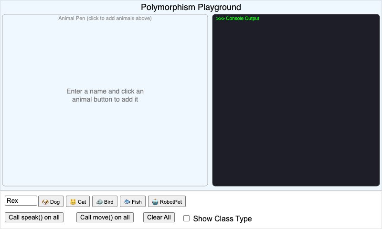Add a Dog to the pen

click(x=51, y=201)
